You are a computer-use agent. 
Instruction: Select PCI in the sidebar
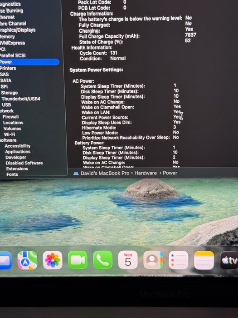tap(3, 49)
